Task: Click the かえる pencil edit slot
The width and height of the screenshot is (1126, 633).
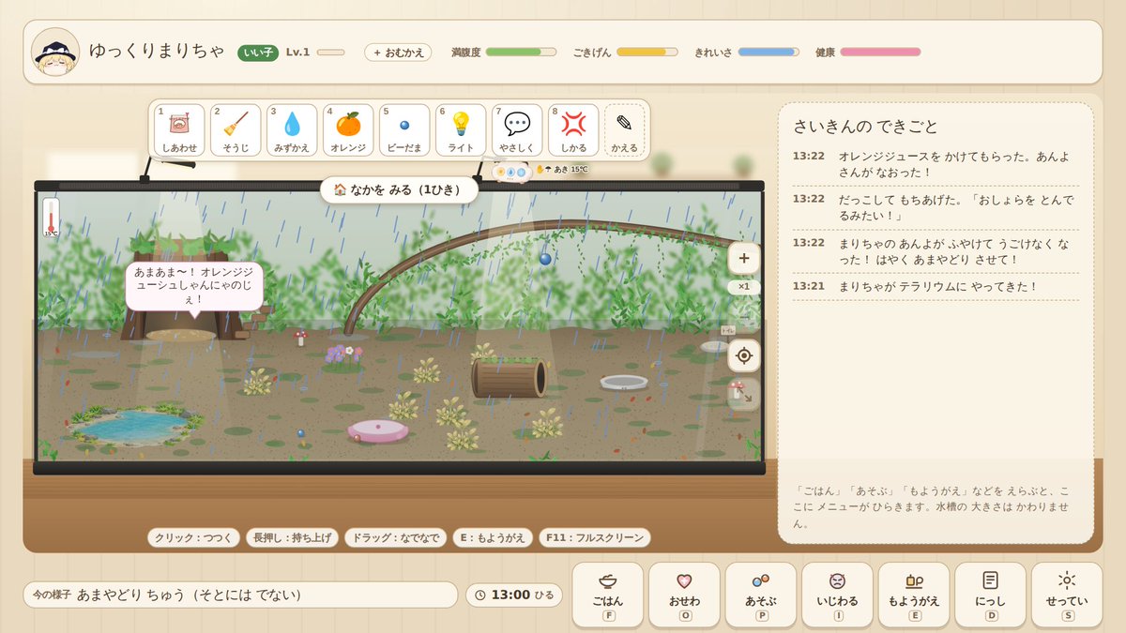Action: click(x=624, y=130)
